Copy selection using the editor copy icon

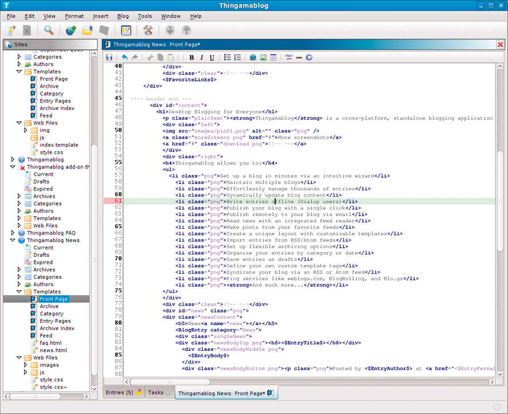click(x=161, y=57)
